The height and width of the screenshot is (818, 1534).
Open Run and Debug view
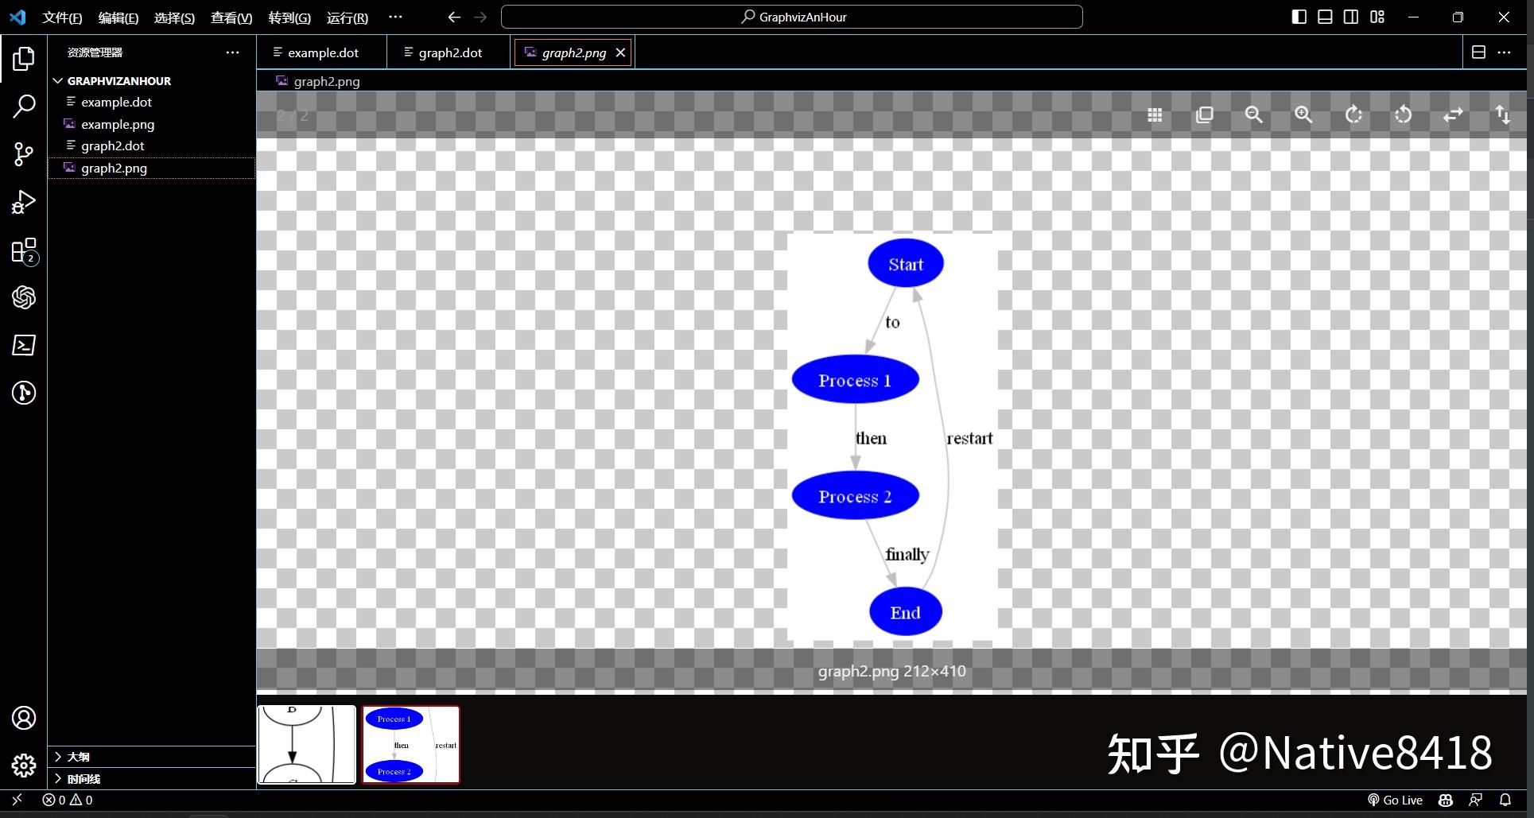coord(23,203)
